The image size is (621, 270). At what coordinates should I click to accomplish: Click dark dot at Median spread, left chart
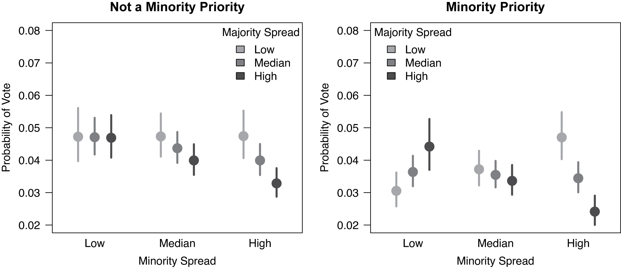click(x=194, y=160)
